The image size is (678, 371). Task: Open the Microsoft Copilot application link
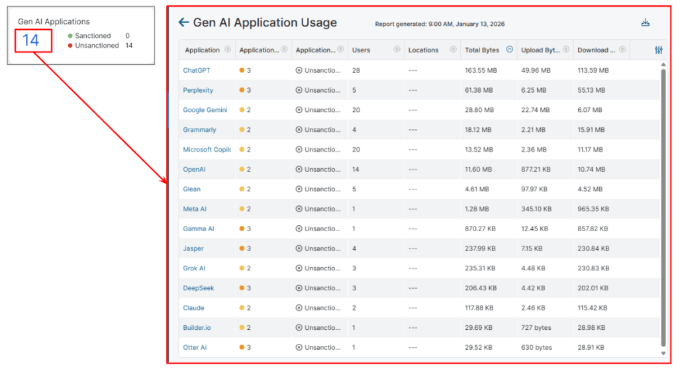(207, 150)
